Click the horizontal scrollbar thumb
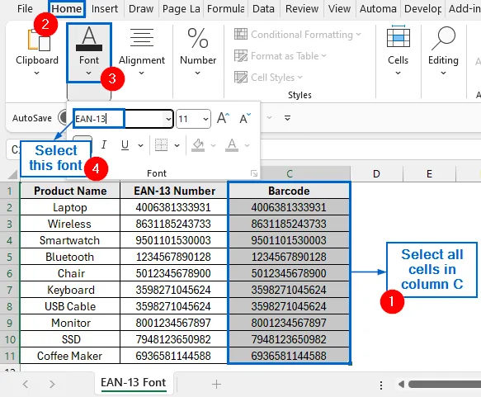The height and width of the screenshot is (397, 481). pos(445,384)
